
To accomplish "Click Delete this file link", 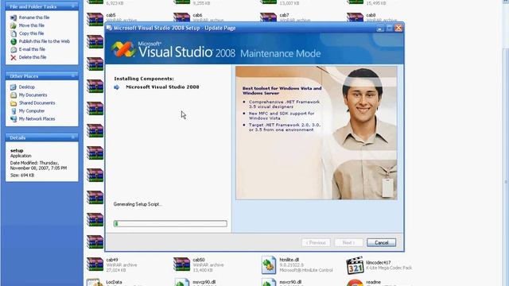I will pos(33,57).
